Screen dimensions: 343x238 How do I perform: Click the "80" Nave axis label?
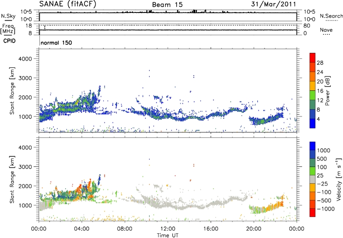[x=307, y=26]
